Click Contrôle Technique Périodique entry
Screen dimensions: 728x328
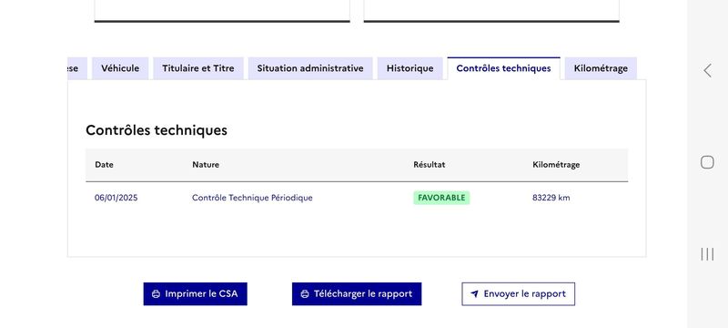click(252, 198)
